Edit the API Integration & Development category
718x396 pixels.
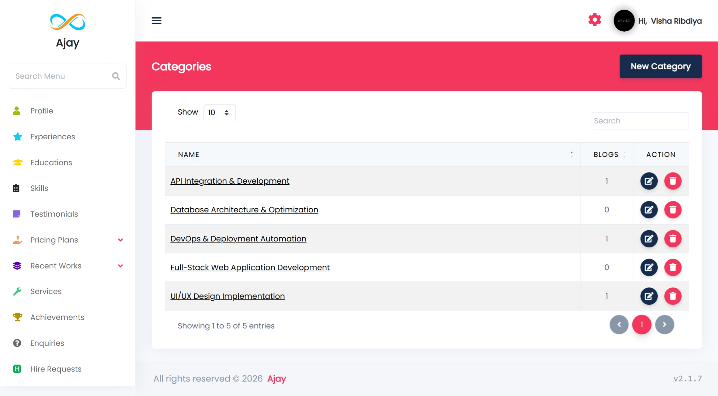pyautogui.click(x=649, y=181)
